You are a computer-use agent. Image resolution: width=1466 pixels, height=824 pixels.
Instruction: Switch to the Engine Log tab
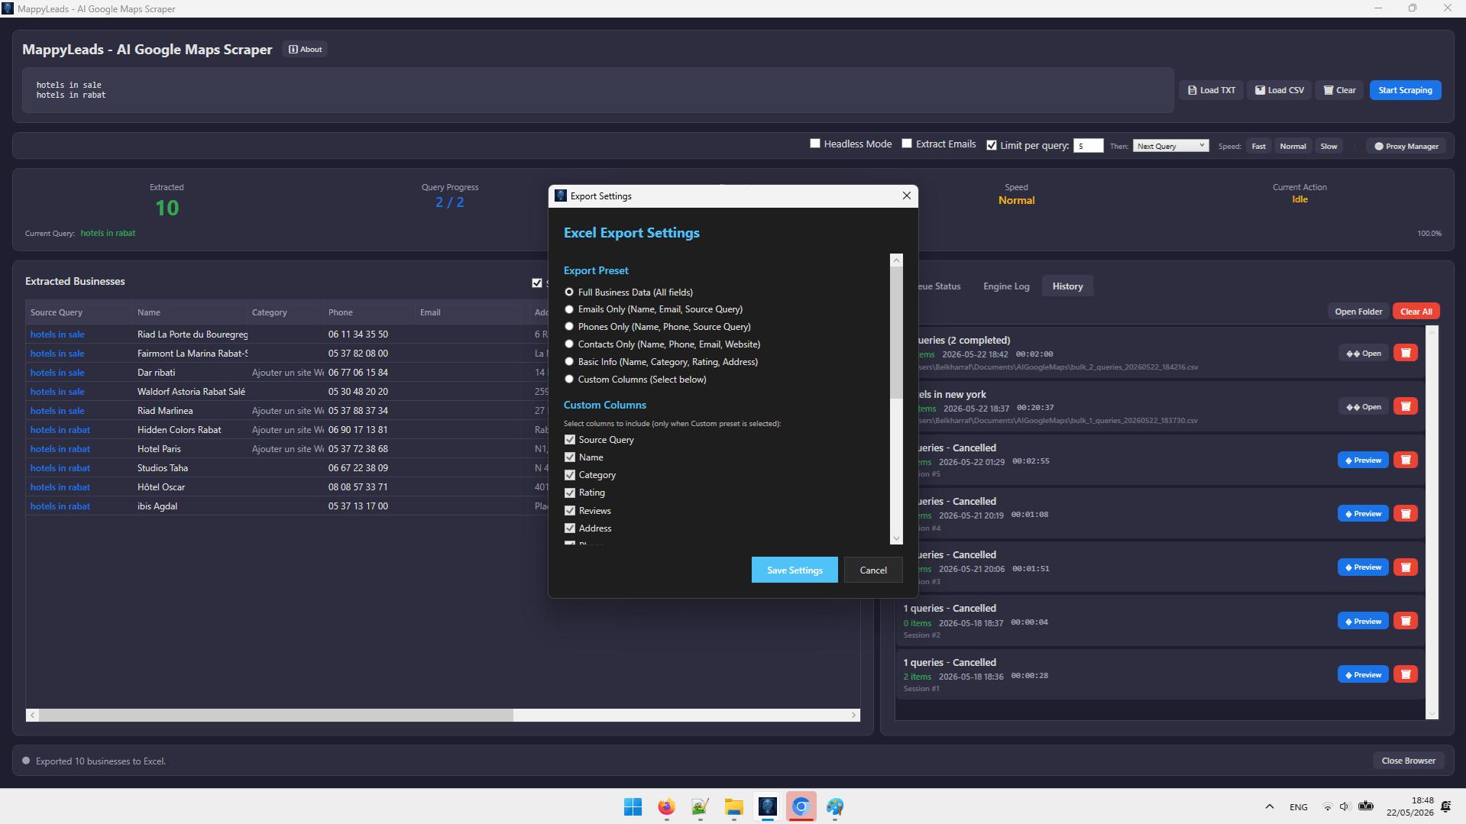pos(1006,286)
